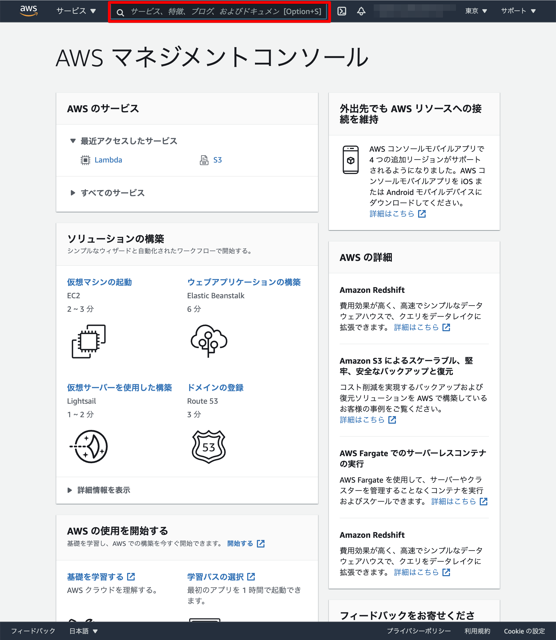Expand 詳細情報を表示 disclosure triangle

tap(70, 490)
